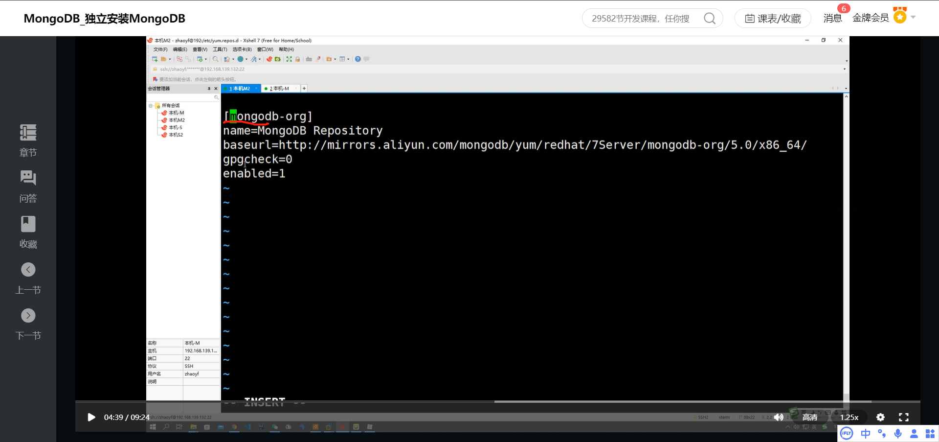Click the font icon in Xshell toolbar
Screen dimensions: 939x442
(253, 59)
